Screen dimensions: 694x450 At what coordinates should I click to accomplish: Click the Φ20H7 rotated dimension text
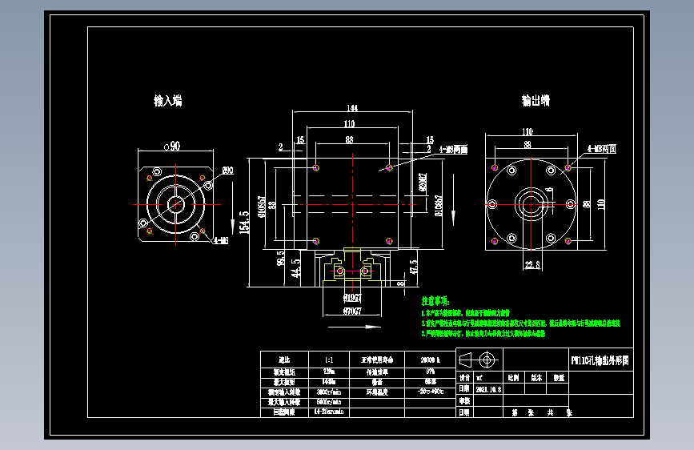tap(423, 182)
